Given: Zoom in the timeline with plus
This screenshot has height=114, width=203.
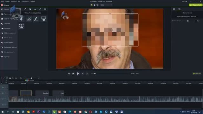Looking at the screenshot, I should (38, 78).
